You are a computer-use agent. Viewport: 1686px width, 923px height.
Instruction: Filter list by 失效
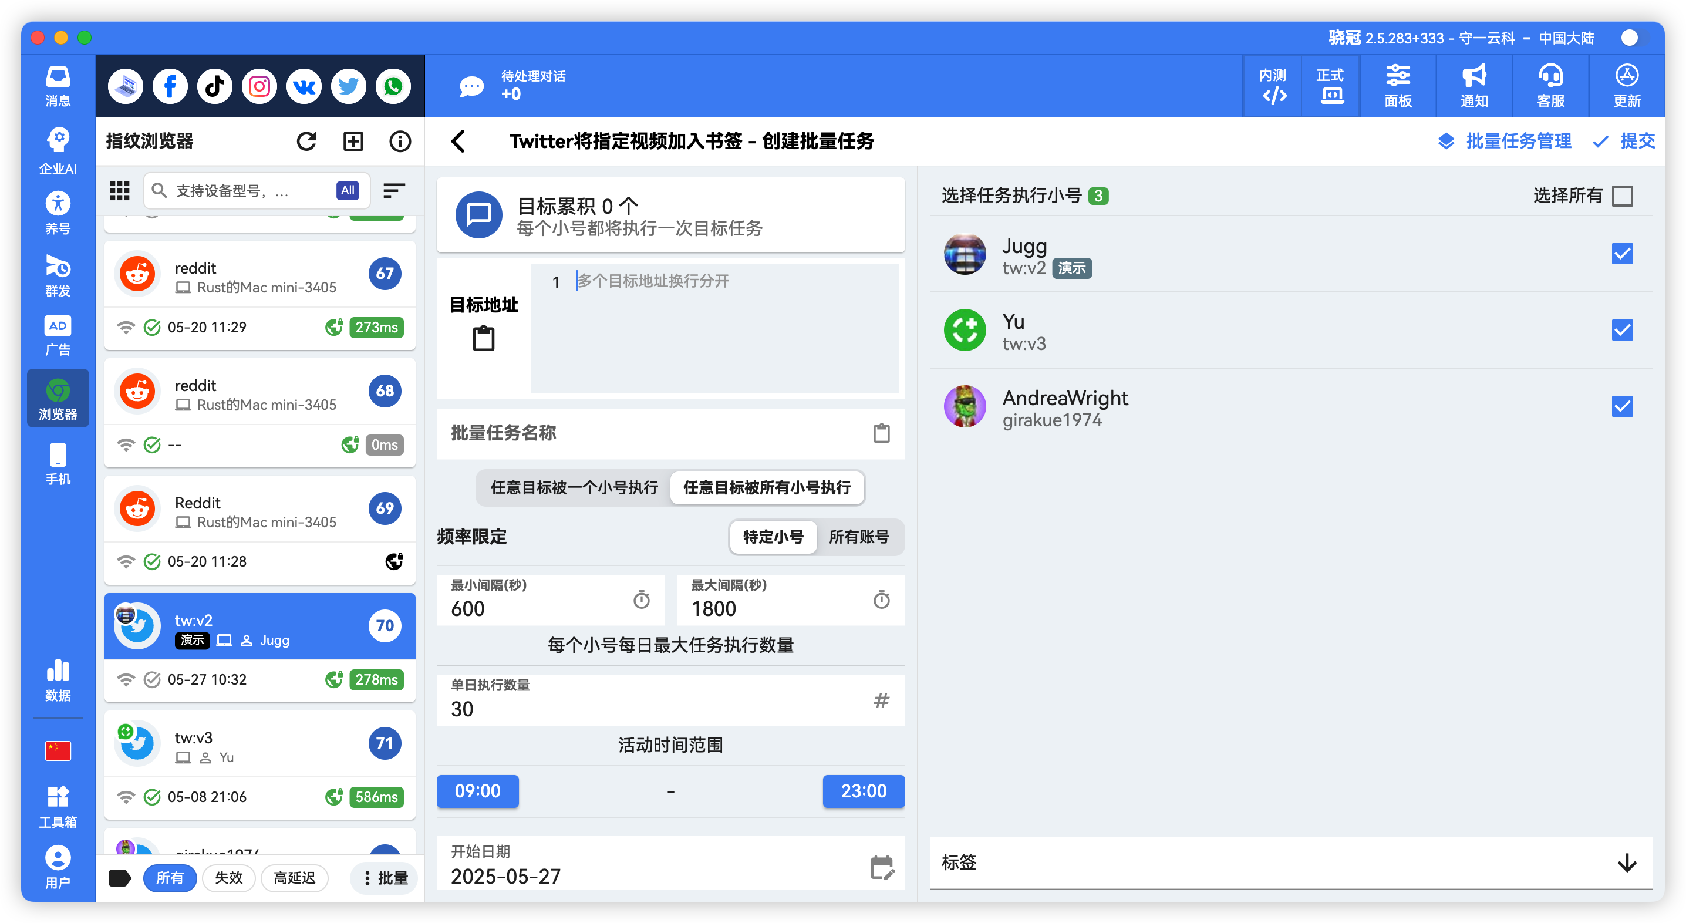[228, 878]
